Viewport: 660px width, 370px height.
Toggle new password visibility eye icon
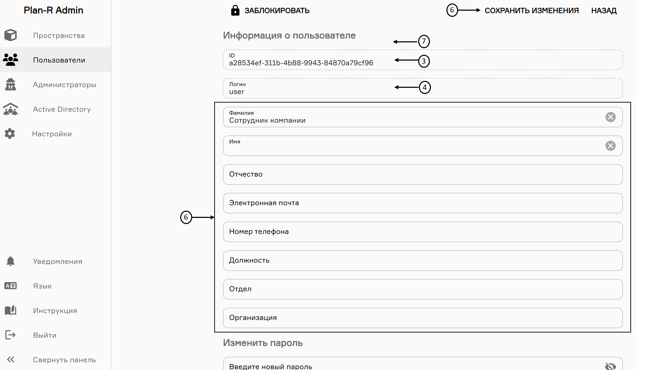(x=610, y=366)
